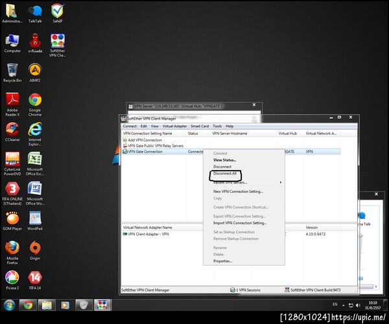The image size is (389, 324).
Task: Launch Mozilla Firefox desktop icon
Action: [x=12, y=253]
